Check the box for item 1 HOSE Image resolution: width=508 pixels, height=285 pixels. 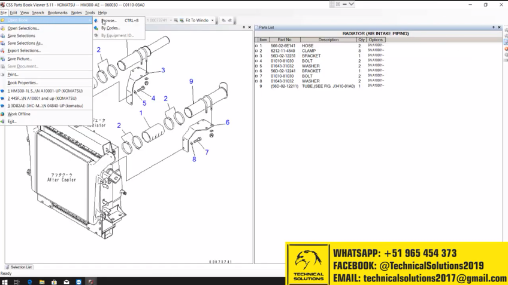(x=256, y=46)
